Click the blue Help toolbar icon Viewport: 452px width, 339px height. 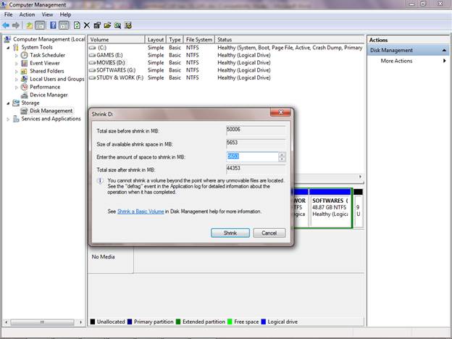54,25
